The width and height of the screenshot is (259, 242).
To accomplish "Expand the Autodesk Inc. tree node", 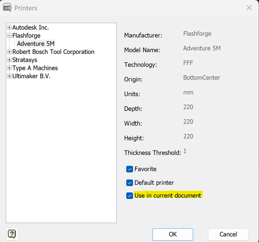I will (9, 27).
